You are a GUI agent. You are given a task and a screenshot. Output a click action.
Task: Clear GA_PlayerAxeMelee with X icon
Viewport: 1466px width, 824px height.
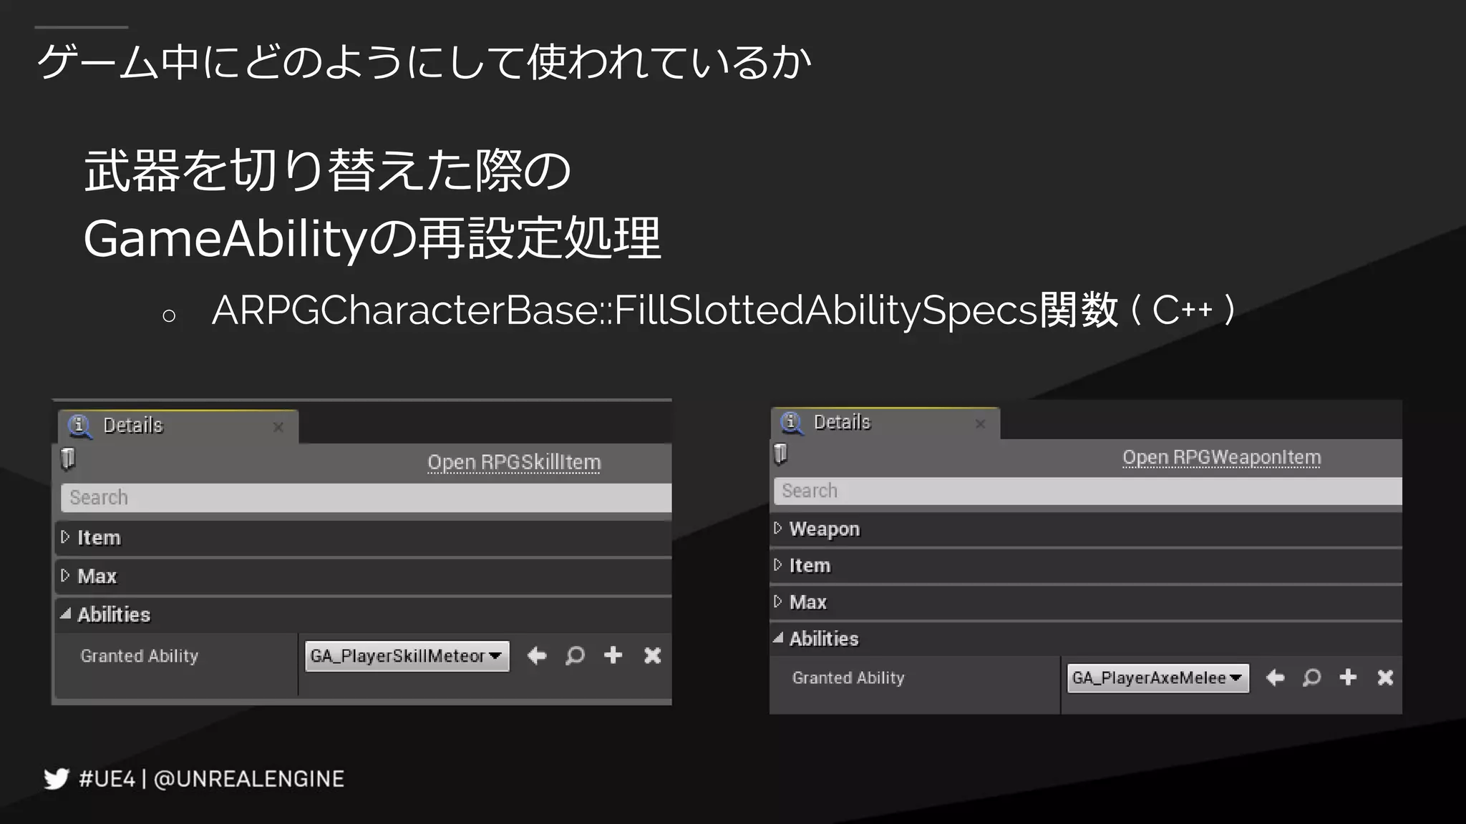(1385, 677)
